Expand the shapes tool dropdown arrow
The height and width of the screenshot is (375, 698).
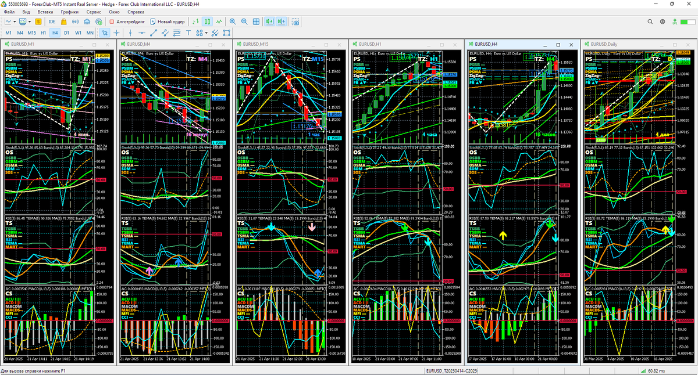pyautogui.click(x=206, y=33)
